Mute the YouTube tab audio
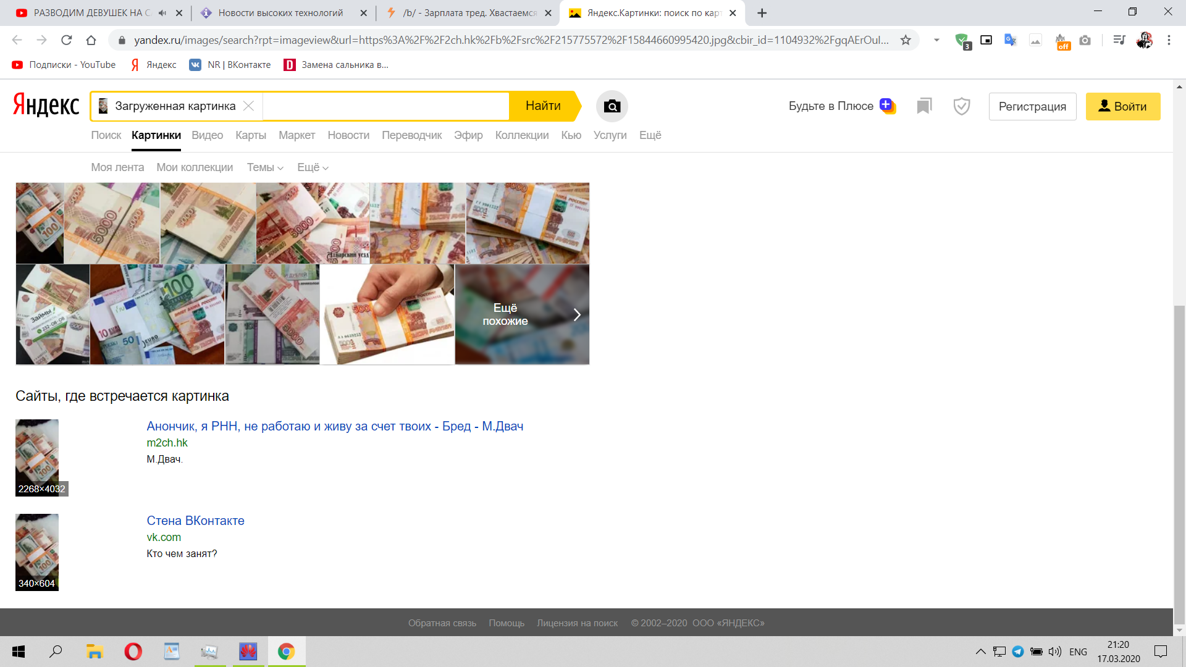 [162, 13]
